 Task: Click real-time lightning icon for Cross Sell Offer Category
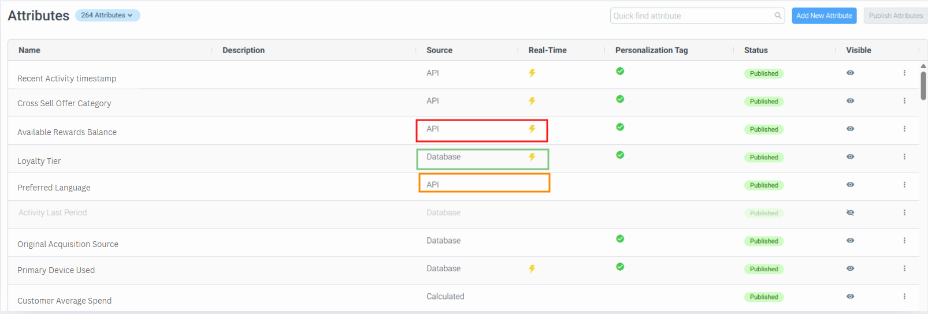coord(532,101)
